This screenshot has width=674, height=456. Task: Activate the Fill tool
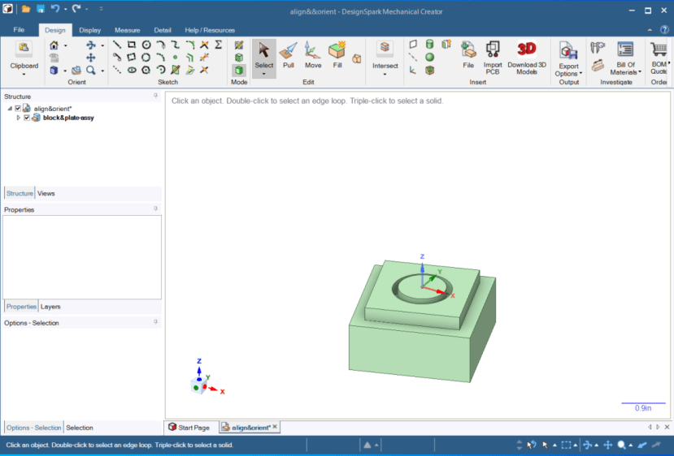point(337,55)
